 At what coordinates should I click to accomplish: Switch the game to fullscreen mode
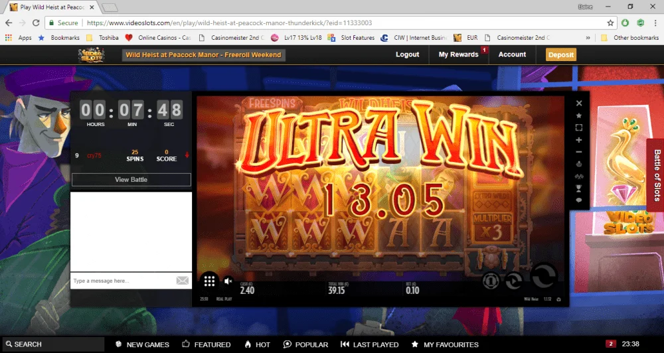tap(579, 127)
